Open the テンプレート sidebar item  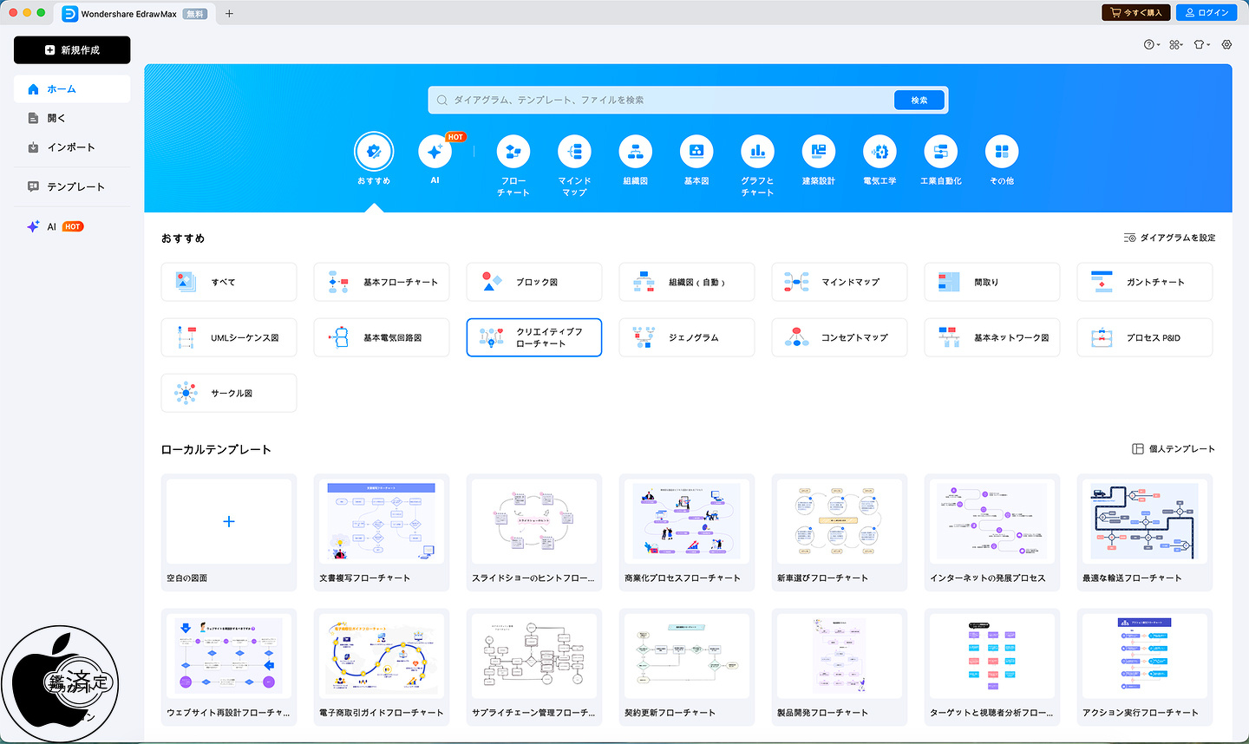click(x=75, y=186)
